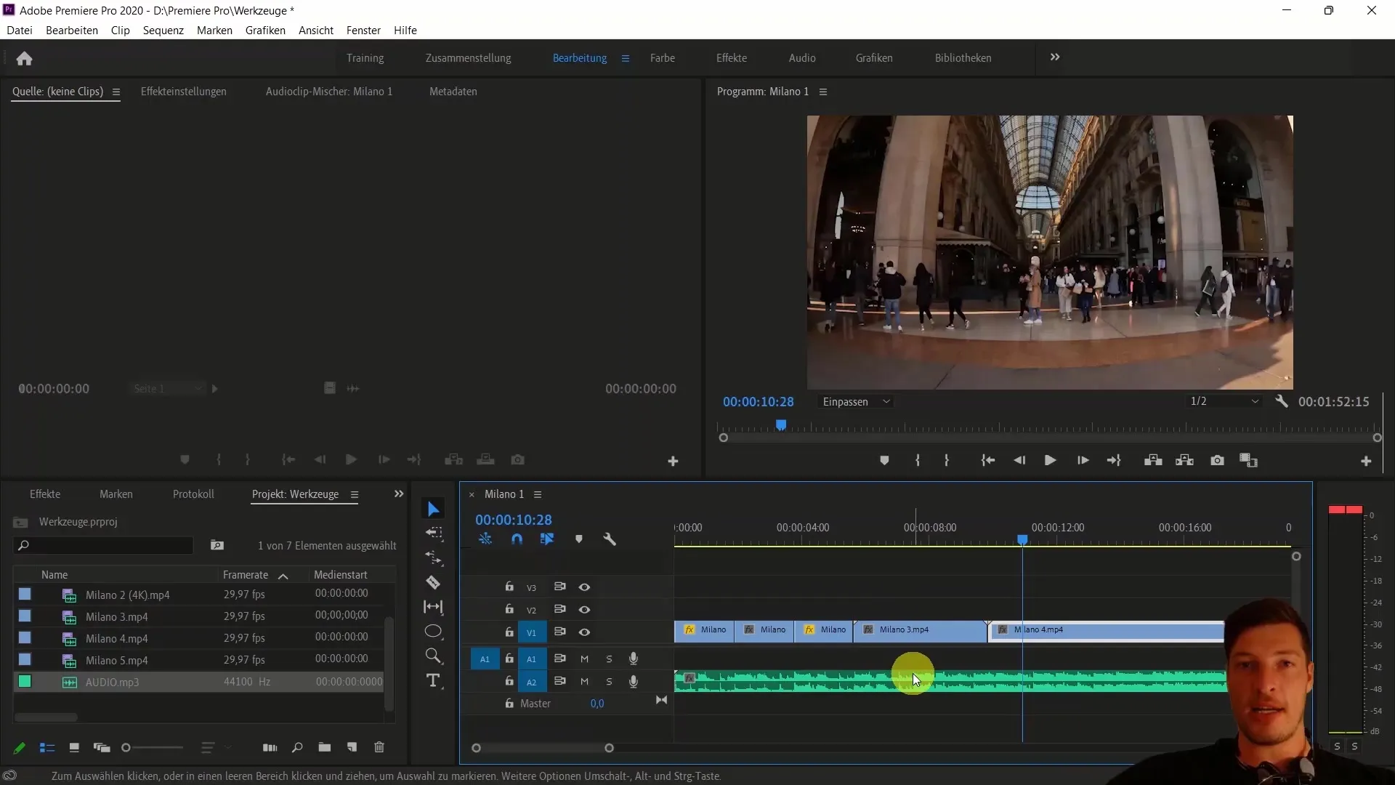
Task: Select the Razor tool
Action: tap(433, 582)
